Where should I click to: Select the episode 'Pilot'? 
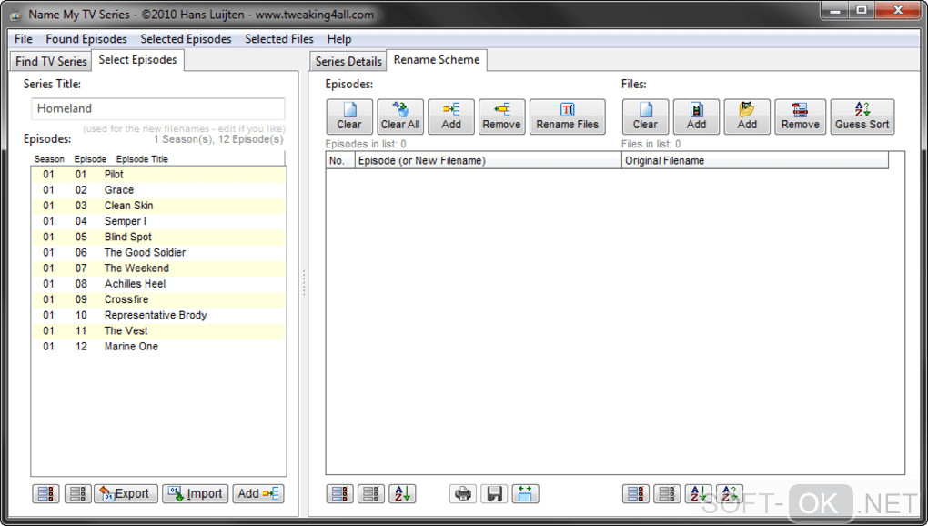point(158,175)
